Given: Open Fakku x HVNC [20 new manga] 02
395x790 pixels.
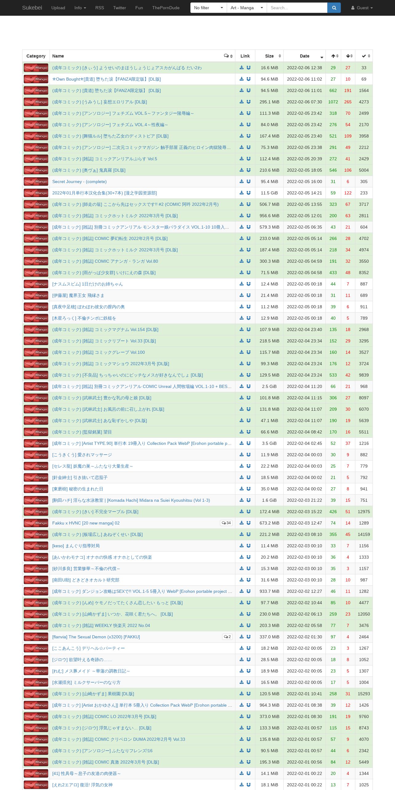Looking at the screenshot, I should pyautogui.click(x=86, y=523).
